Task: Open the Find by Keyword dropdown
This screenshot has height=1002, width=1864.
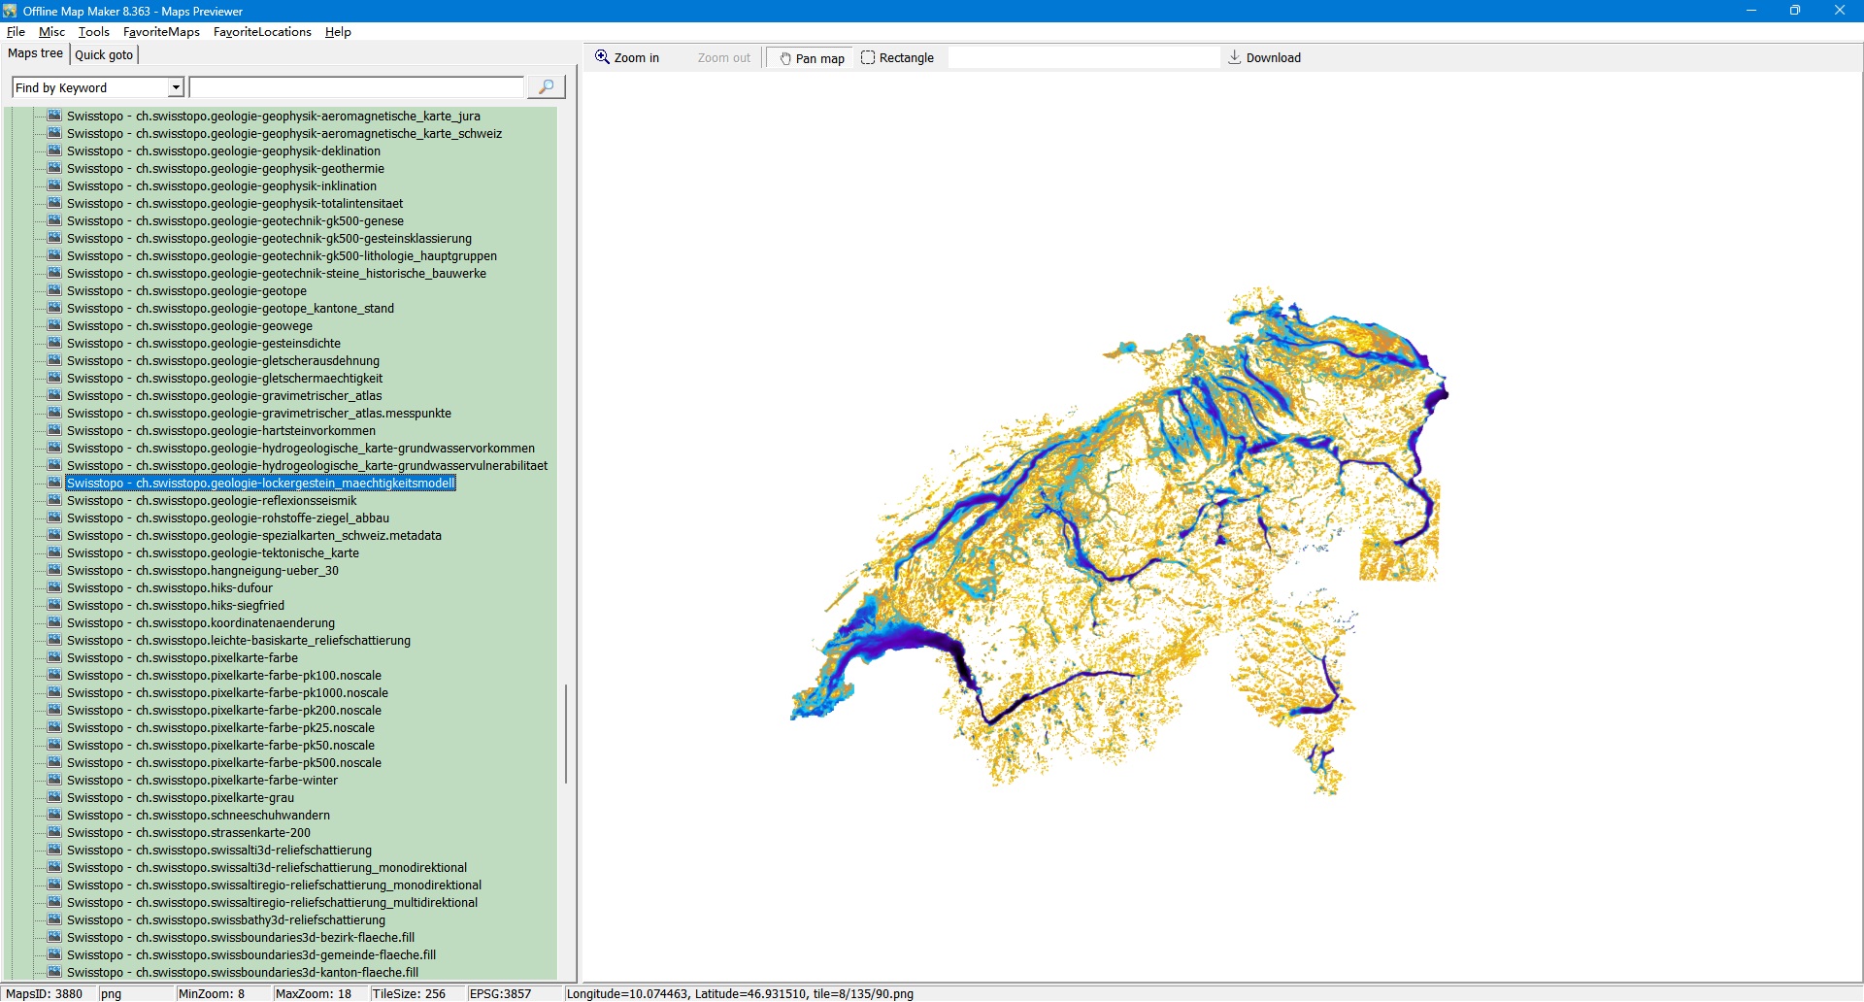Action: 176,87
